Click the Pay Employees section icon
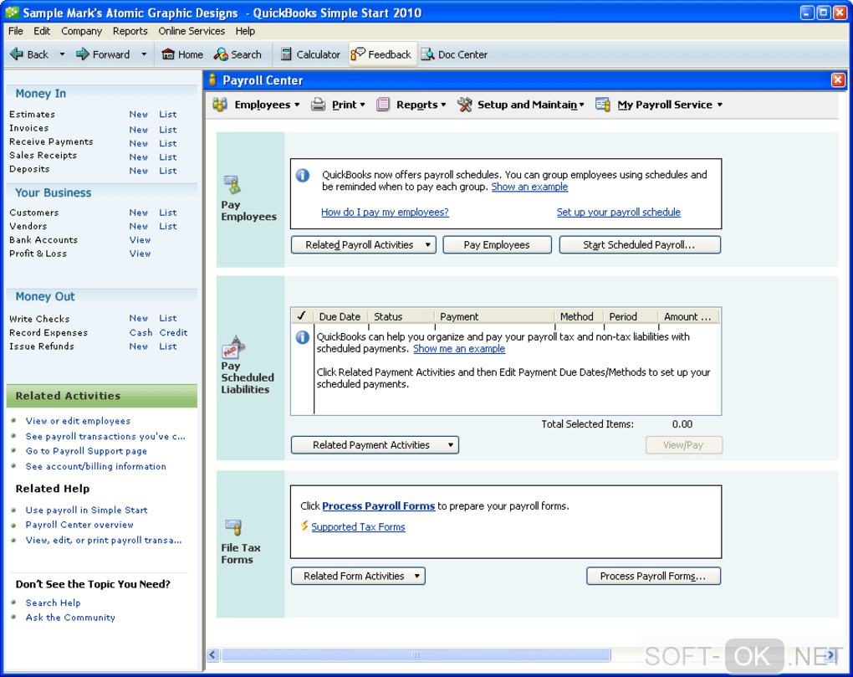 point(232,186)
